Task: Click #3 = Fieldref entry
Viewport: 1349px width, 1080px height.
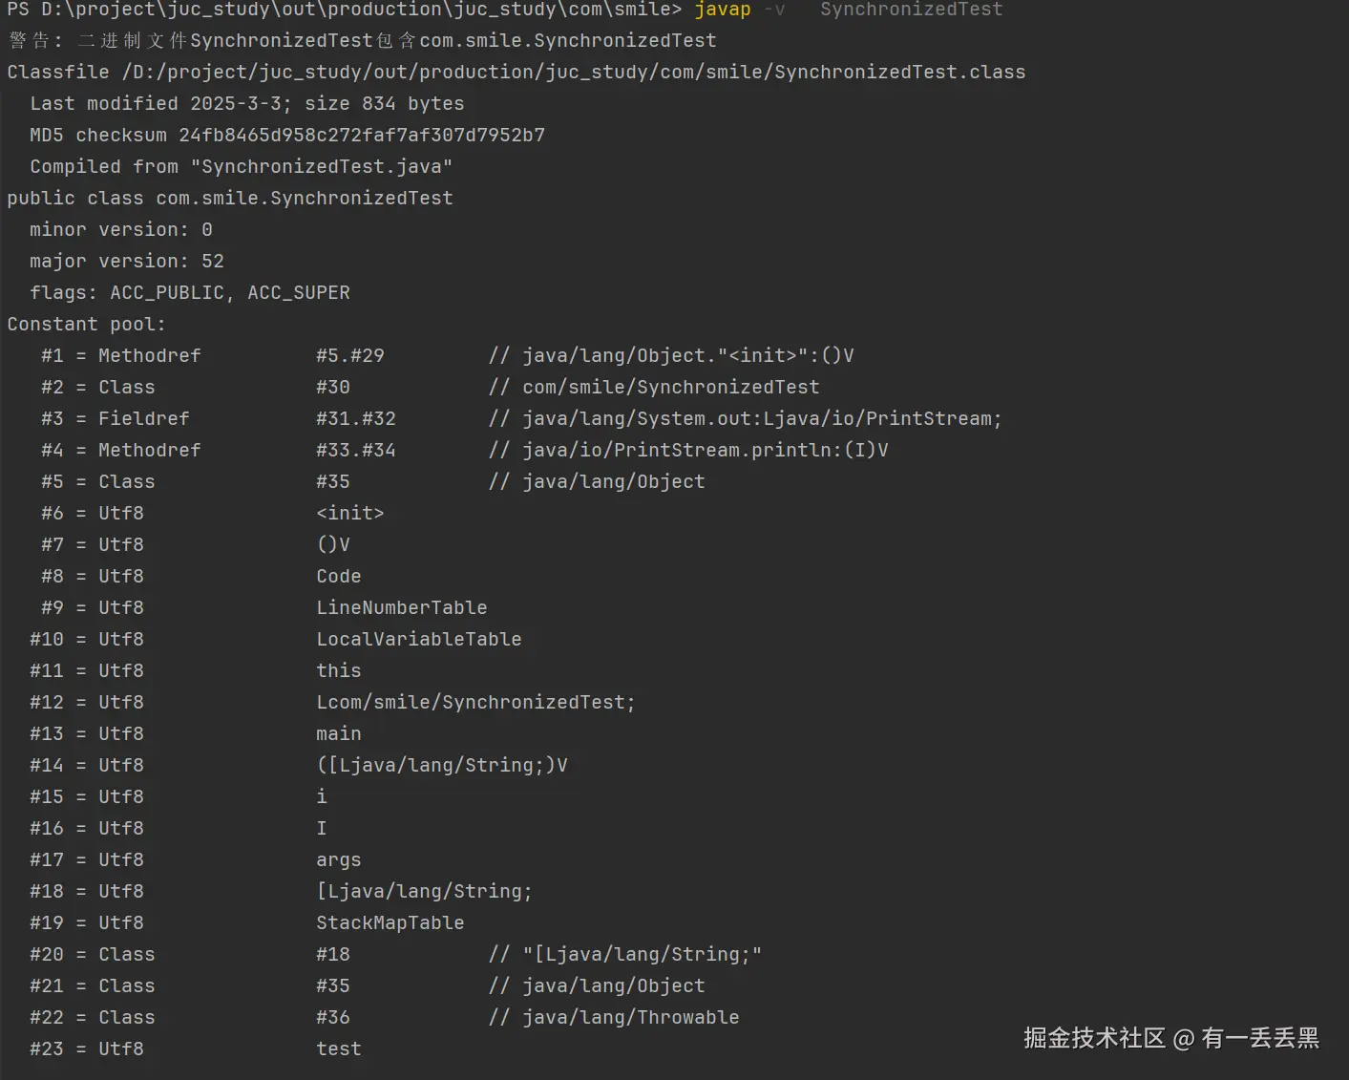Action: click(116, 419)
